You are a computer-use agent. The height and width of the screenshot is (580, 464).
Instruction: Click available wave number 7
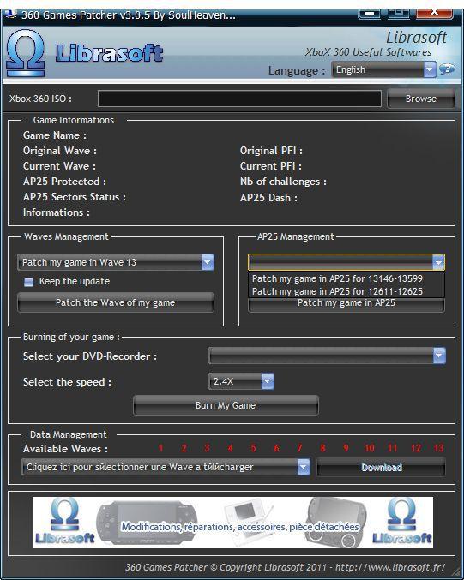coord(299,448)
